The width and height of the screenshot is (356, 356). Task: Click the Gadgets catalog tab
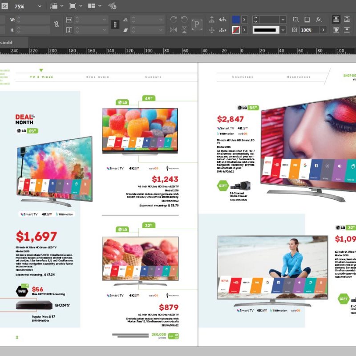153,77
